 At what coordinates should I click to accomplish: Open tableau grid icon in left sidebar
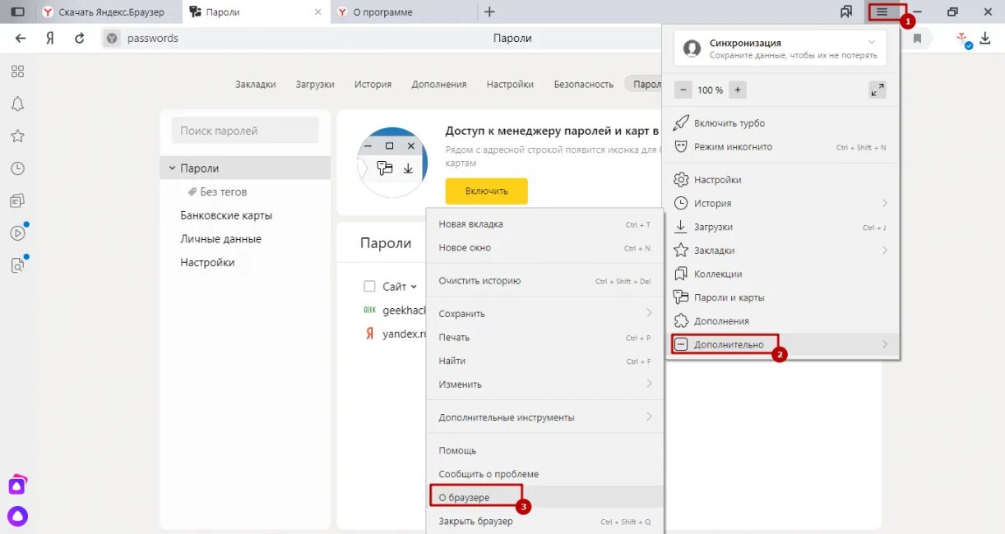coord(17,71)
